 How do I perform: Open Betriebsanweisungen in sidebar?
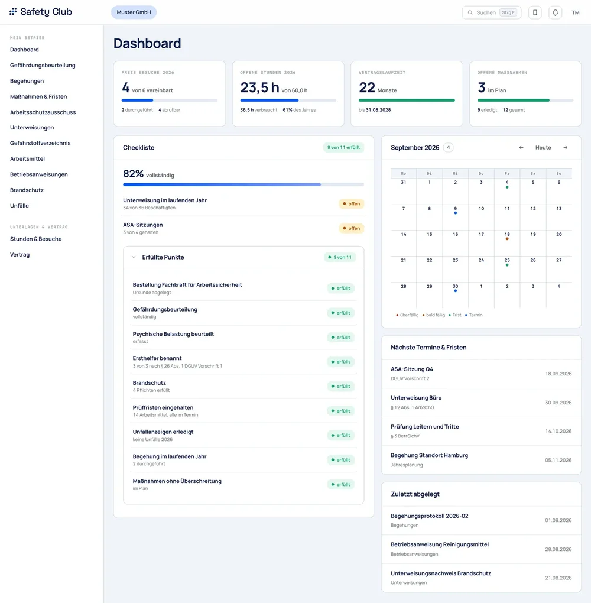39,174
